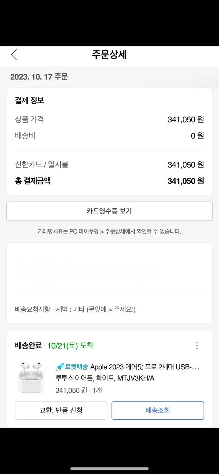Tap the 주문상세 page title
219x474 pixels.
[109, 55]
